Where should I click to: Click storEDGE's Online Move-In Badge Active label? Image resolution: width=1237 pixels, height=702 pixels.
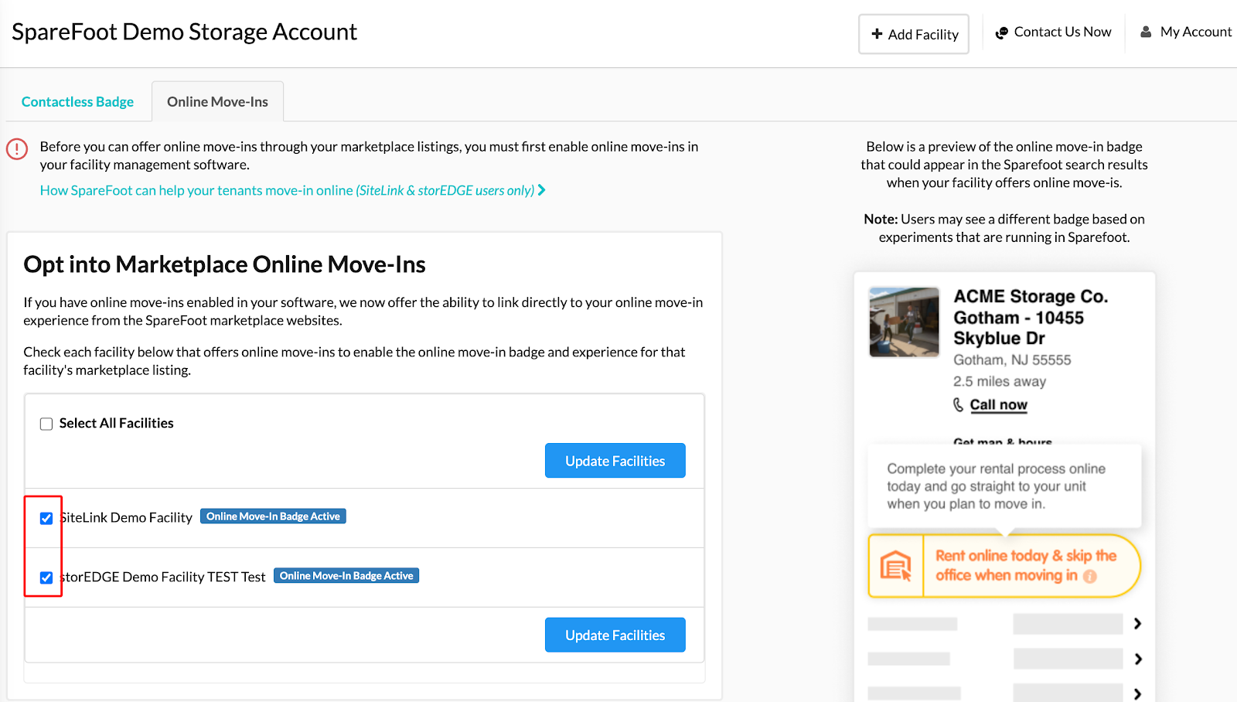[x=346, y=576]
